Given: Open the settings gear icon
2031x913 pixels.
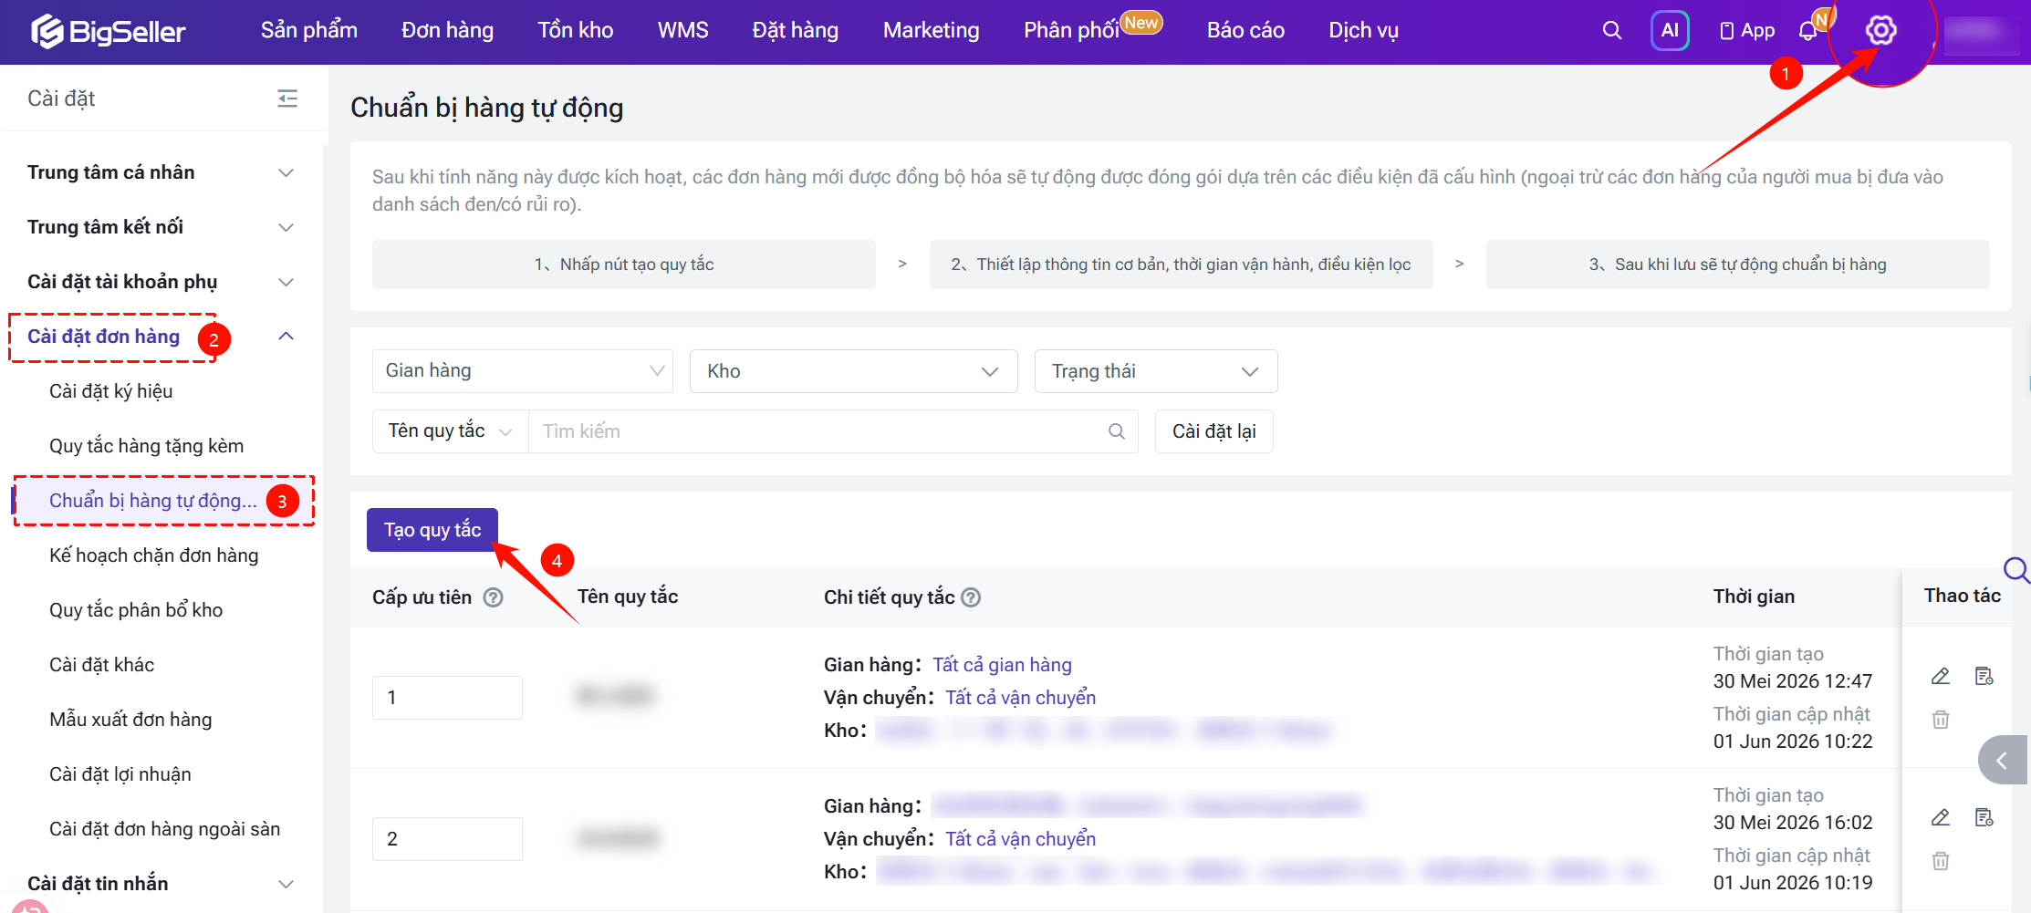Looking at the screenshot, I should pos(1880,30).
